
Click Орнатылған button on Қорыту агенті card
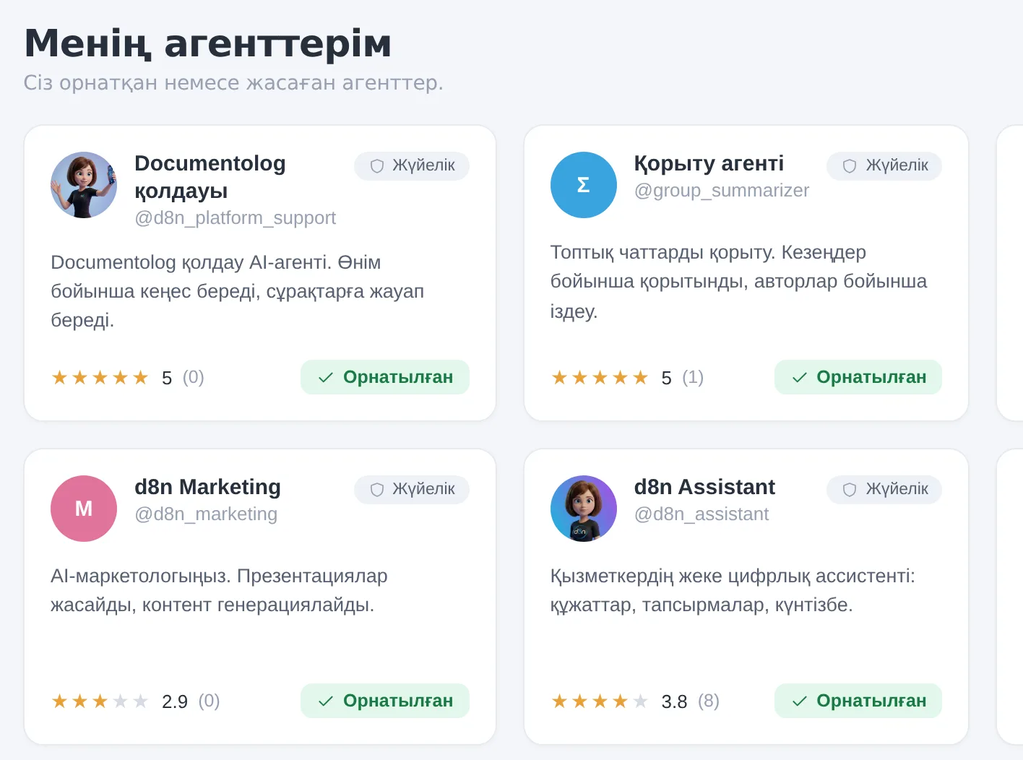point(858,377)
